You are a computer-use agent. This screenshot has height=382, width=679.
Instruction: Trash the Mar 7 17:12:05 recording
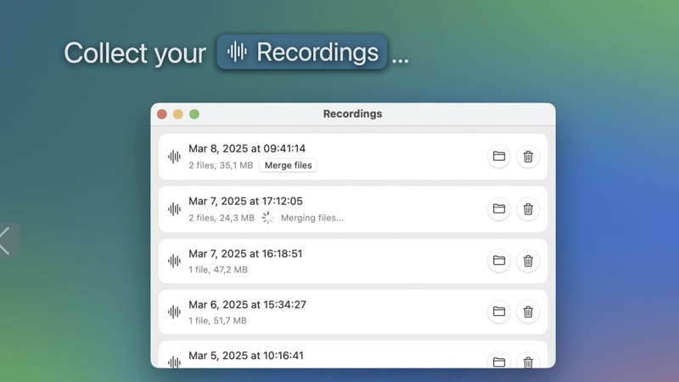tap(528, 208)
